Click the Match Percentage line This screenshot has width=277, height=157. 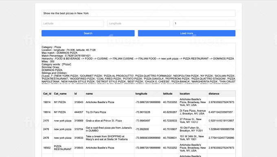point(66,56)
